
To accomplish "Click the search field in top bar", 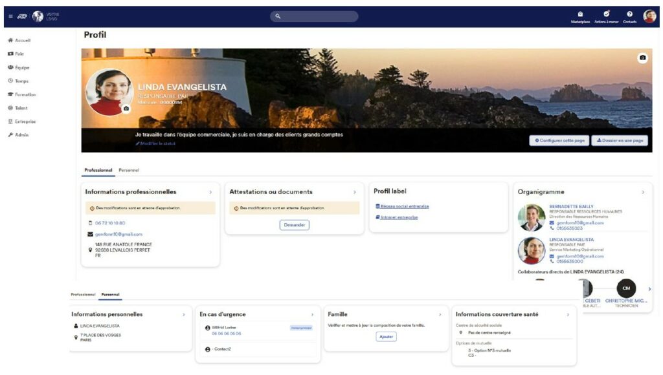I will (x=314, y=16).
